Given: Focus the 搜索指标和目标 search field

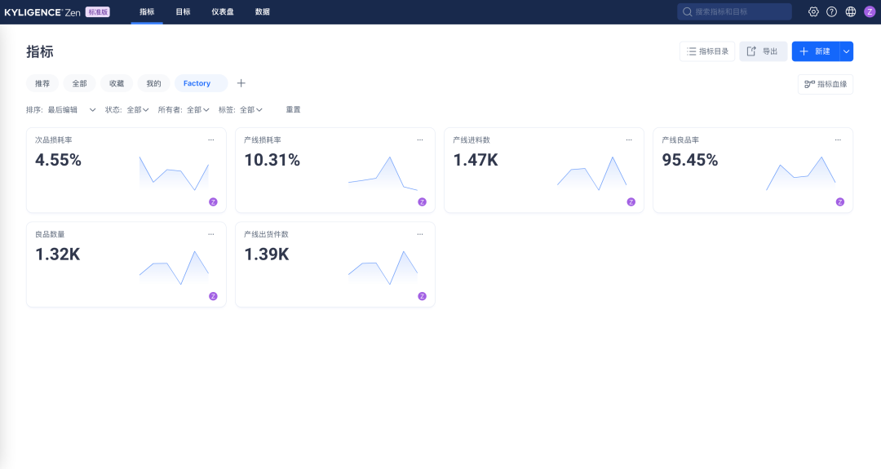Looking at the screenshot, I should click(x=734, y=11).
